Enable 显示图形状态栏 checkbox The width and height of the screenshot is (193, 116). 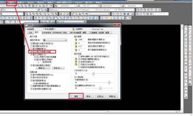click(31, 46)
